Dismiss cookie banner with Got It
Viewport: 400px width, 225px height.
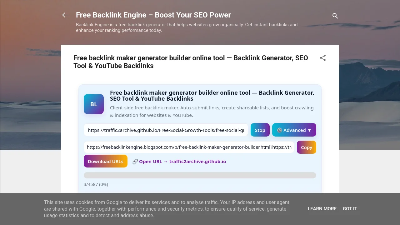(350, 209)
